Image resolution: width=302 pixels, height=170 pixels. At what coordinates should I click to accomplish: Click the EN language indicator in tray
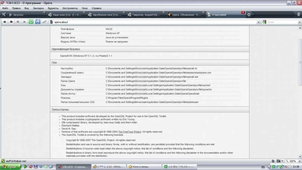pos(263,167)
